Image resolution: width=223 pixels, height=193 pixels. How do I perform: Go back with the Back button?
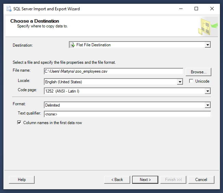click(117, 180)
